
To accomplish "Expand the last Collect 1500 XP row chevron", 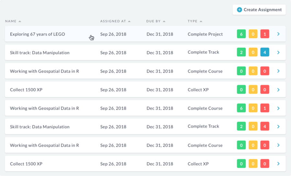I will [x=278, y=164].
